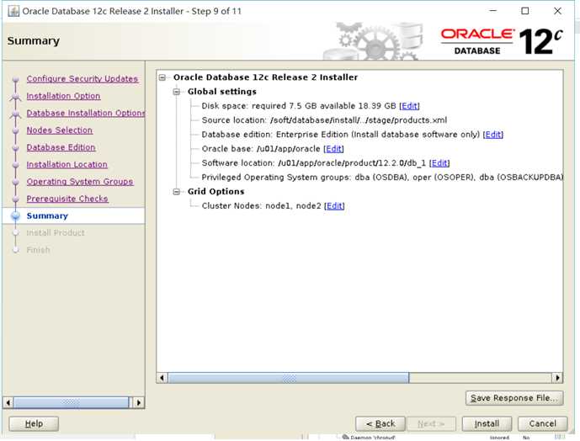This screenshot has width=580, height=441.
Task: Click the step list horizontal scrollbar thumb
Action: (71, 402)
